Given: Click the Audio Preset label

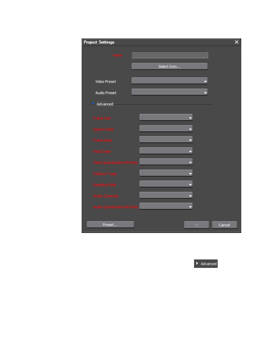Looking at the screenshot, I should [x=106, y=93].
